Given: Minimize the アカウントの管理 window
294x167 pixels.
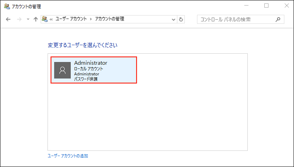Looking at the screenshot, I should coord(246,6).
